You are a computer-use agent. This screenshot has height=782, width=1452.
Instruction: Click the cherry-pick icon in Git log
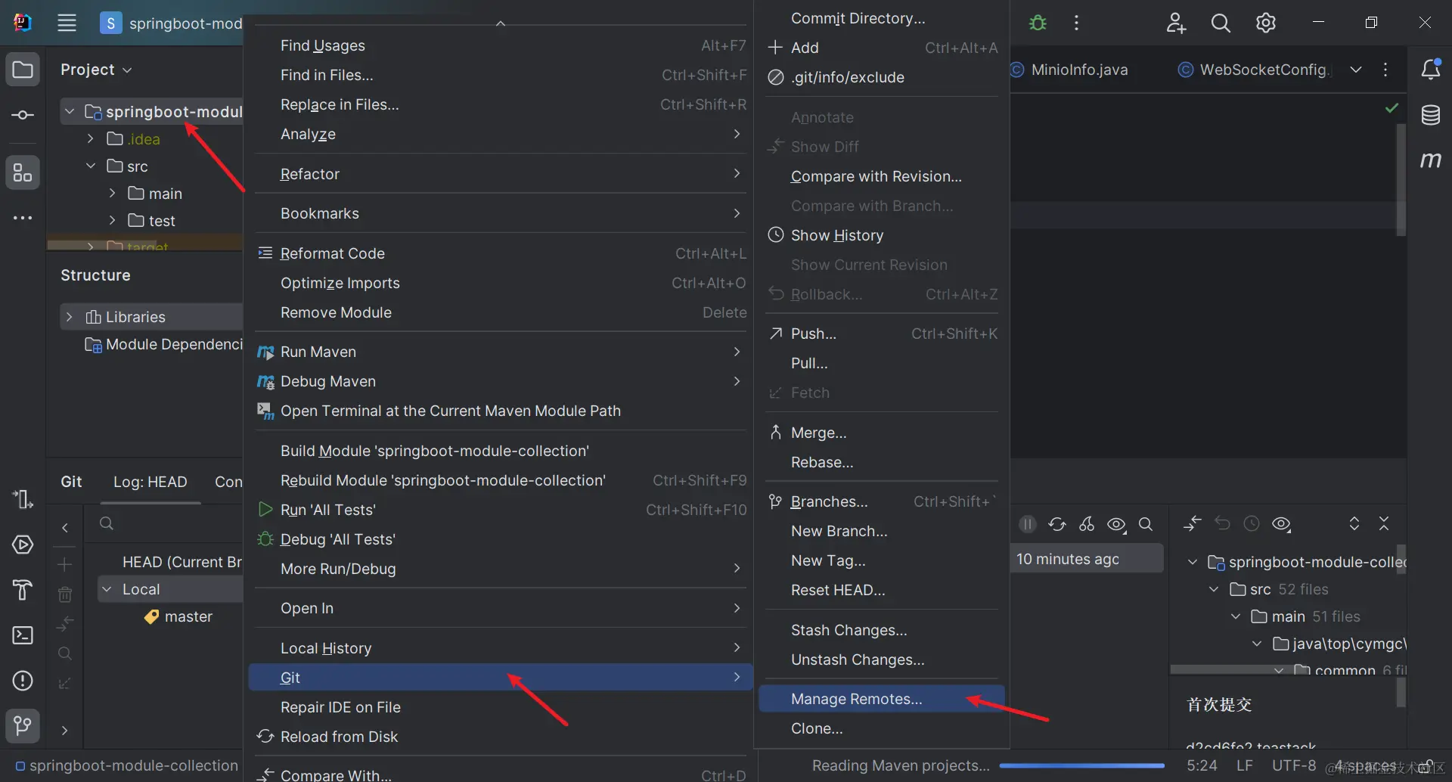pos(1087,524)
